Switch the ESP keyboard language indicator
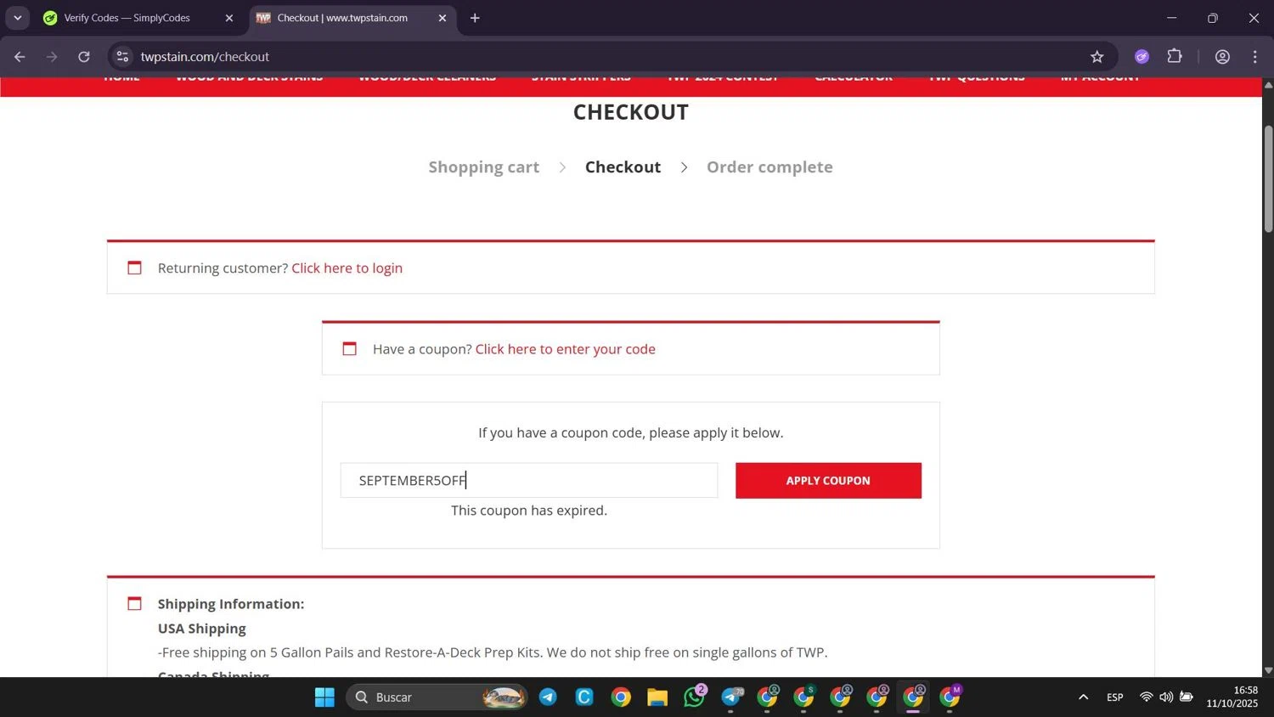This screenshot has width=1274, height=717. 1114,697
